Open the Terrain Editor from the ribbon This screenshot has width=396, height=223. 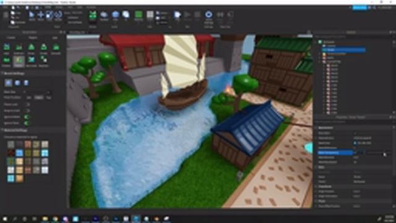tap(93, 16)
